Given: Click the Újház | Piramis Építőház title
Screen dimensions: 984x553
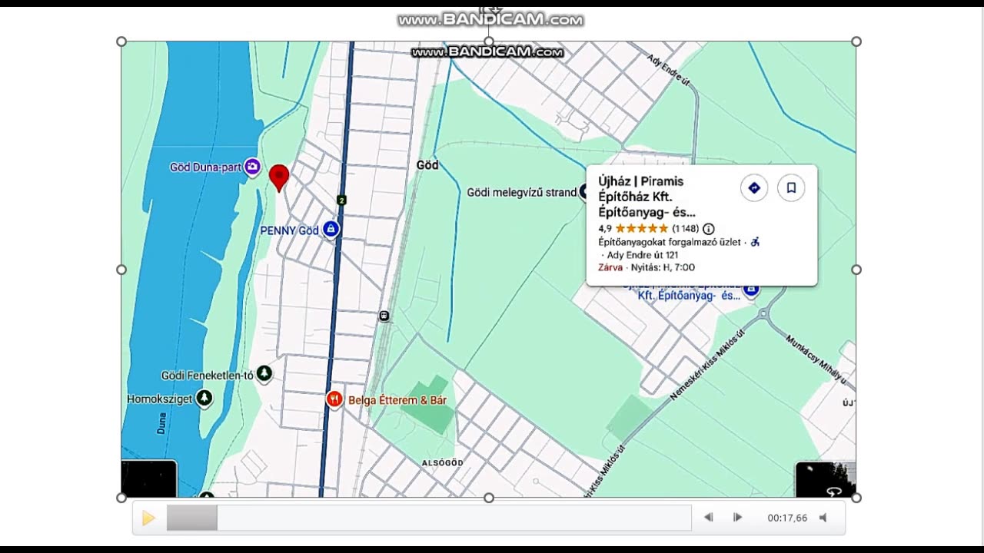Looking at the screenshot, I should pyautogui.click(x=647, y=197).
